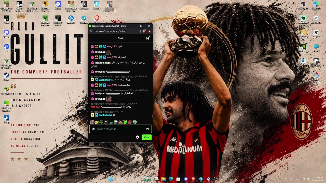Viewport: 326px width, 183px height.
Task: Click the kick.com/popout/istark3/chat address bar
Action: tap(110, 31)
